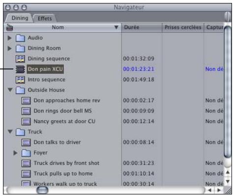The image size is (234, 196).
Task: Click the Foyer bin folder icon
Action: click(x=26, y=153)
